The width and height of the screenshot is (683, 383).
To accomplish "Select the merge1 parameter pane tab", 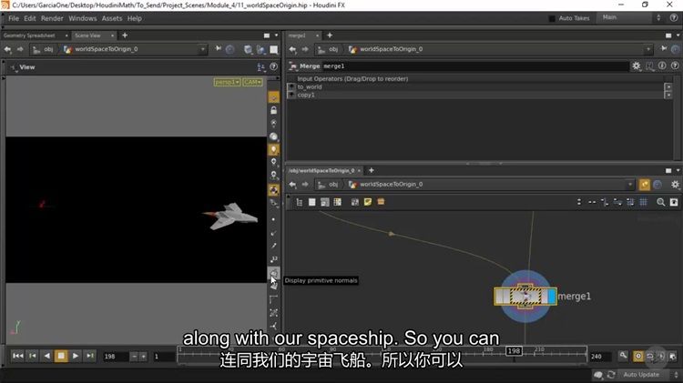I will (x=297, y=35).
